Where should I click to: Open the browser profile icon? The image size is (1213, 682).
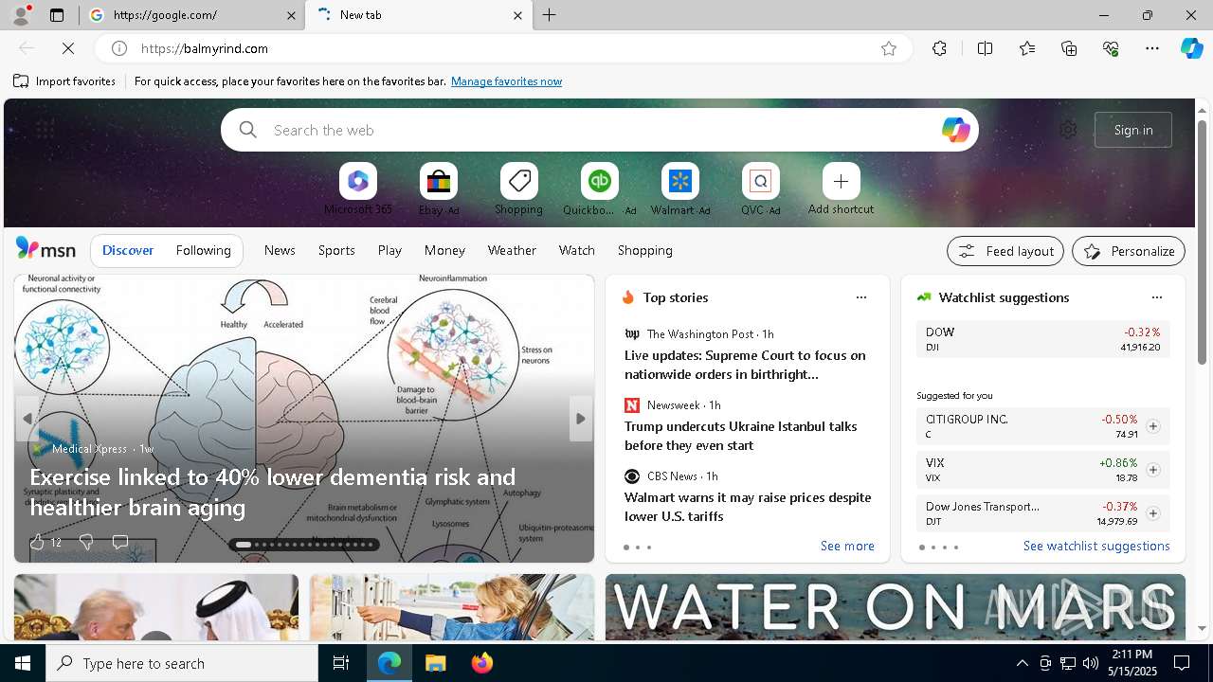20,14
